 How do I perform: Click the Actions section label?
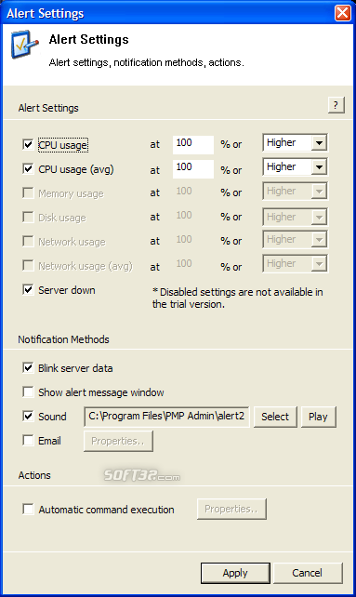pyautogui.click(x=34, y=475)
